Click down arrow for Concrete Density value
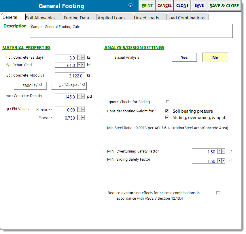This screenshot has width=246, height=234. [x=79, y=96]
